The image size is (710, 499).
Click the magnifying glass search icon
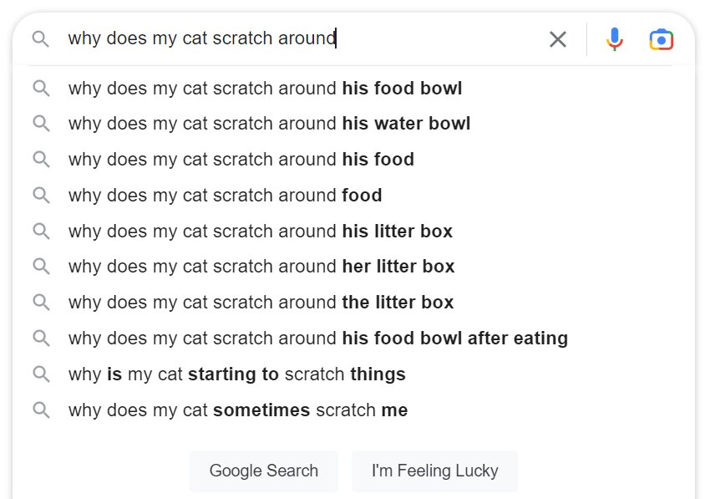pos(40,38)
